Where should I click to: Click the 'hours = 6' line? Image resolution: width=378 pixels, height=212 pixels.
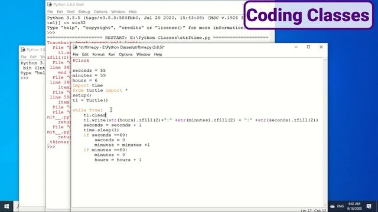(85, 81)
